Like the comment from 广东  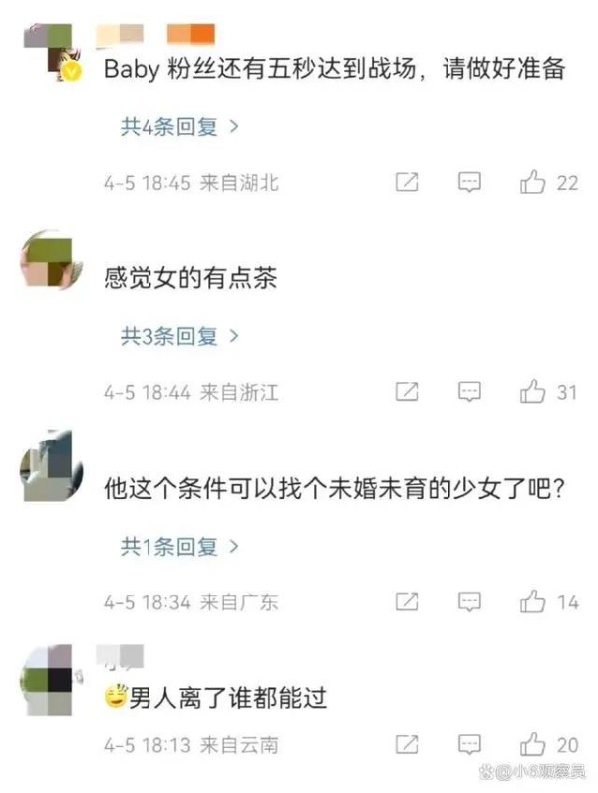[533, 601]
